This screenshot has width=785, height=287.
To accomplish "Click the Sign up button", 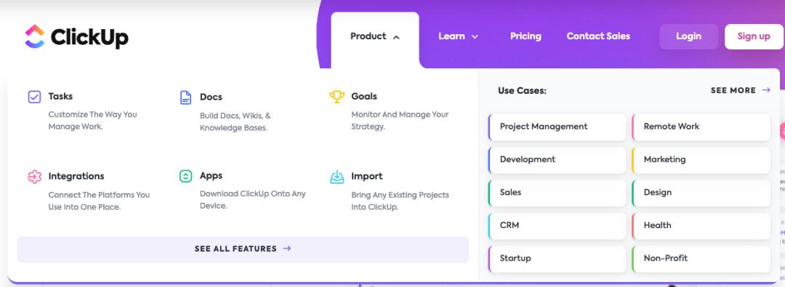I will tap(754, 36).
